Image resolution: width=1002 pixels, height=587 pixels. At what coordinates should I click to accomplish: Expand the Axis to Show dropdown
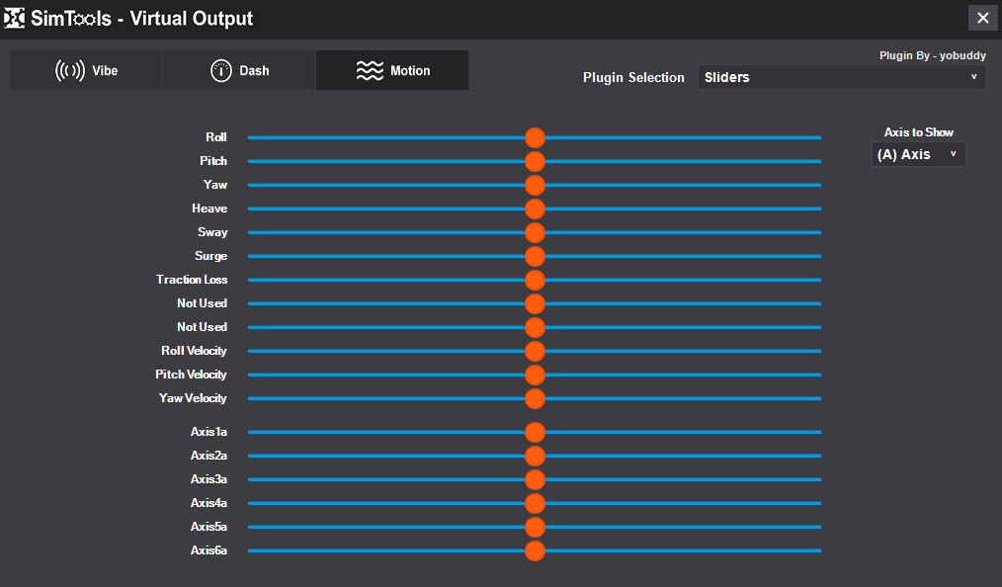click(x=918, y=154)
